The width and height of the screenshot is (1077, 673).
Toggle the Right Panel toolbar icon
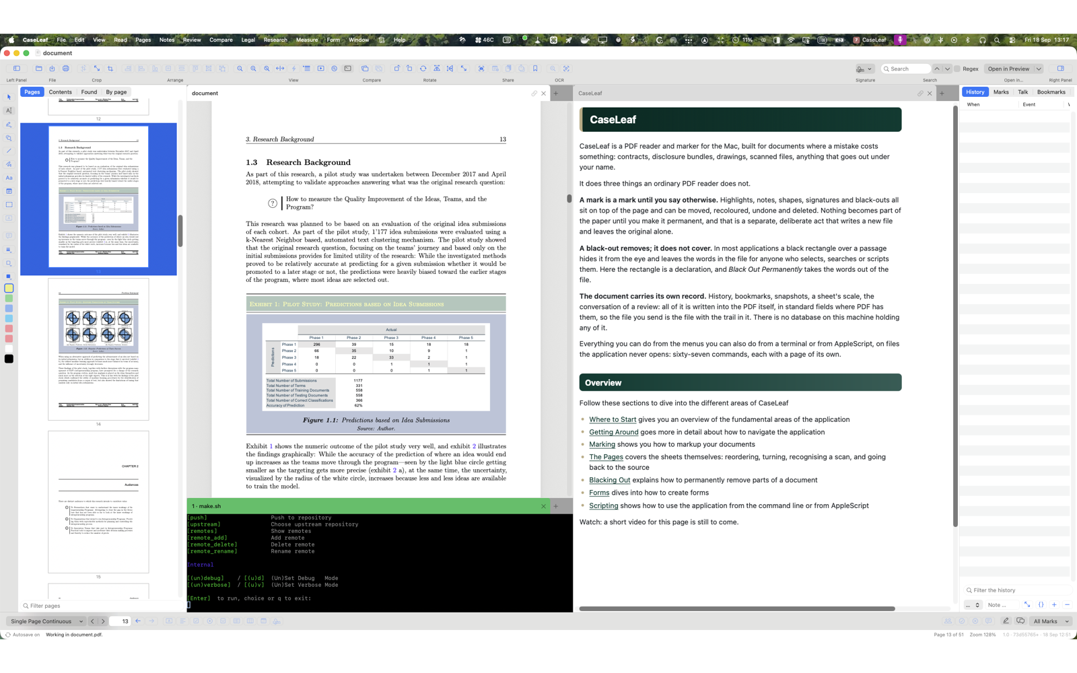pos(1060,69)
